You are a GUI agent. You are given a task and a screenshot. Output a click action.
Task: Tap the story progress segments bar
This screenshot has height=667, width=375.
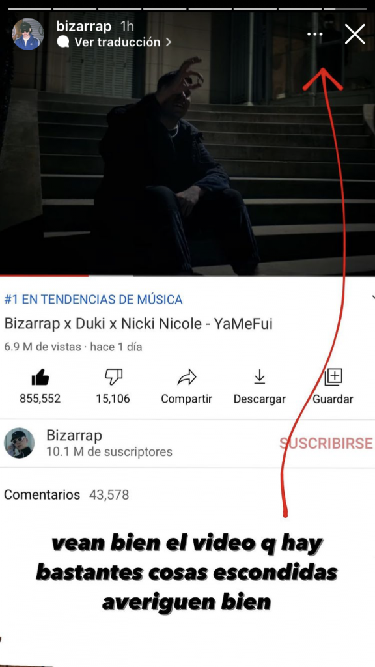pyautogui.click(x=187, y=8)
